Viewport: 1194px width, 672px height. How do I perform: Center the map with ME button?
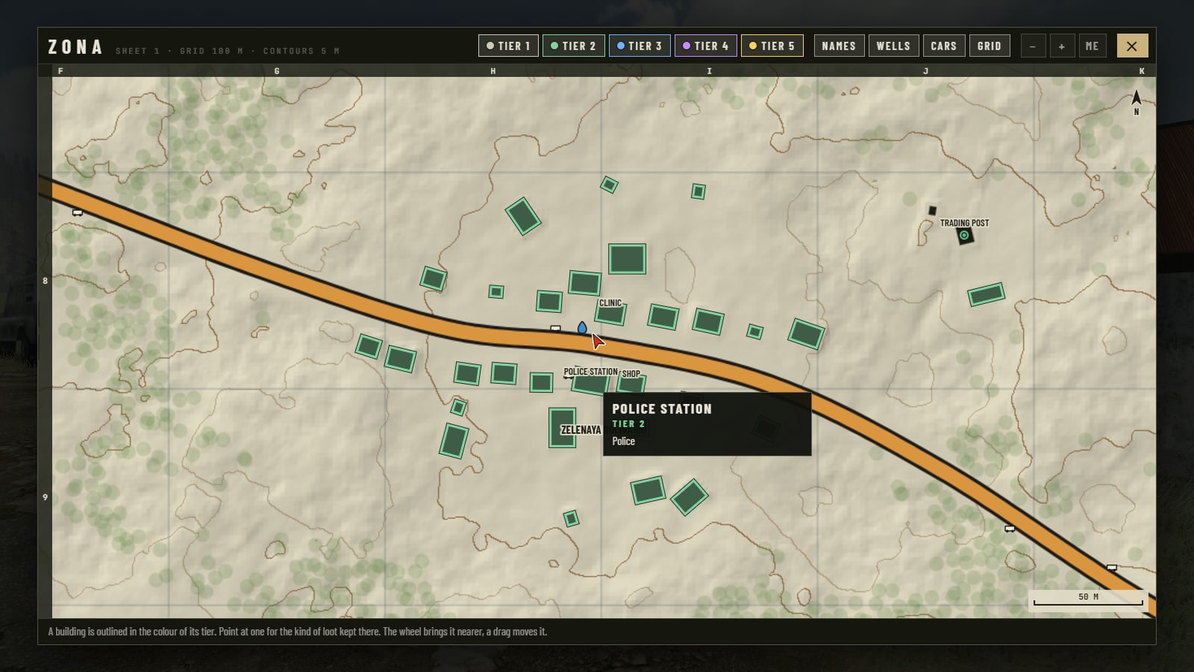pyautogui.click(x=1093, y=46)
